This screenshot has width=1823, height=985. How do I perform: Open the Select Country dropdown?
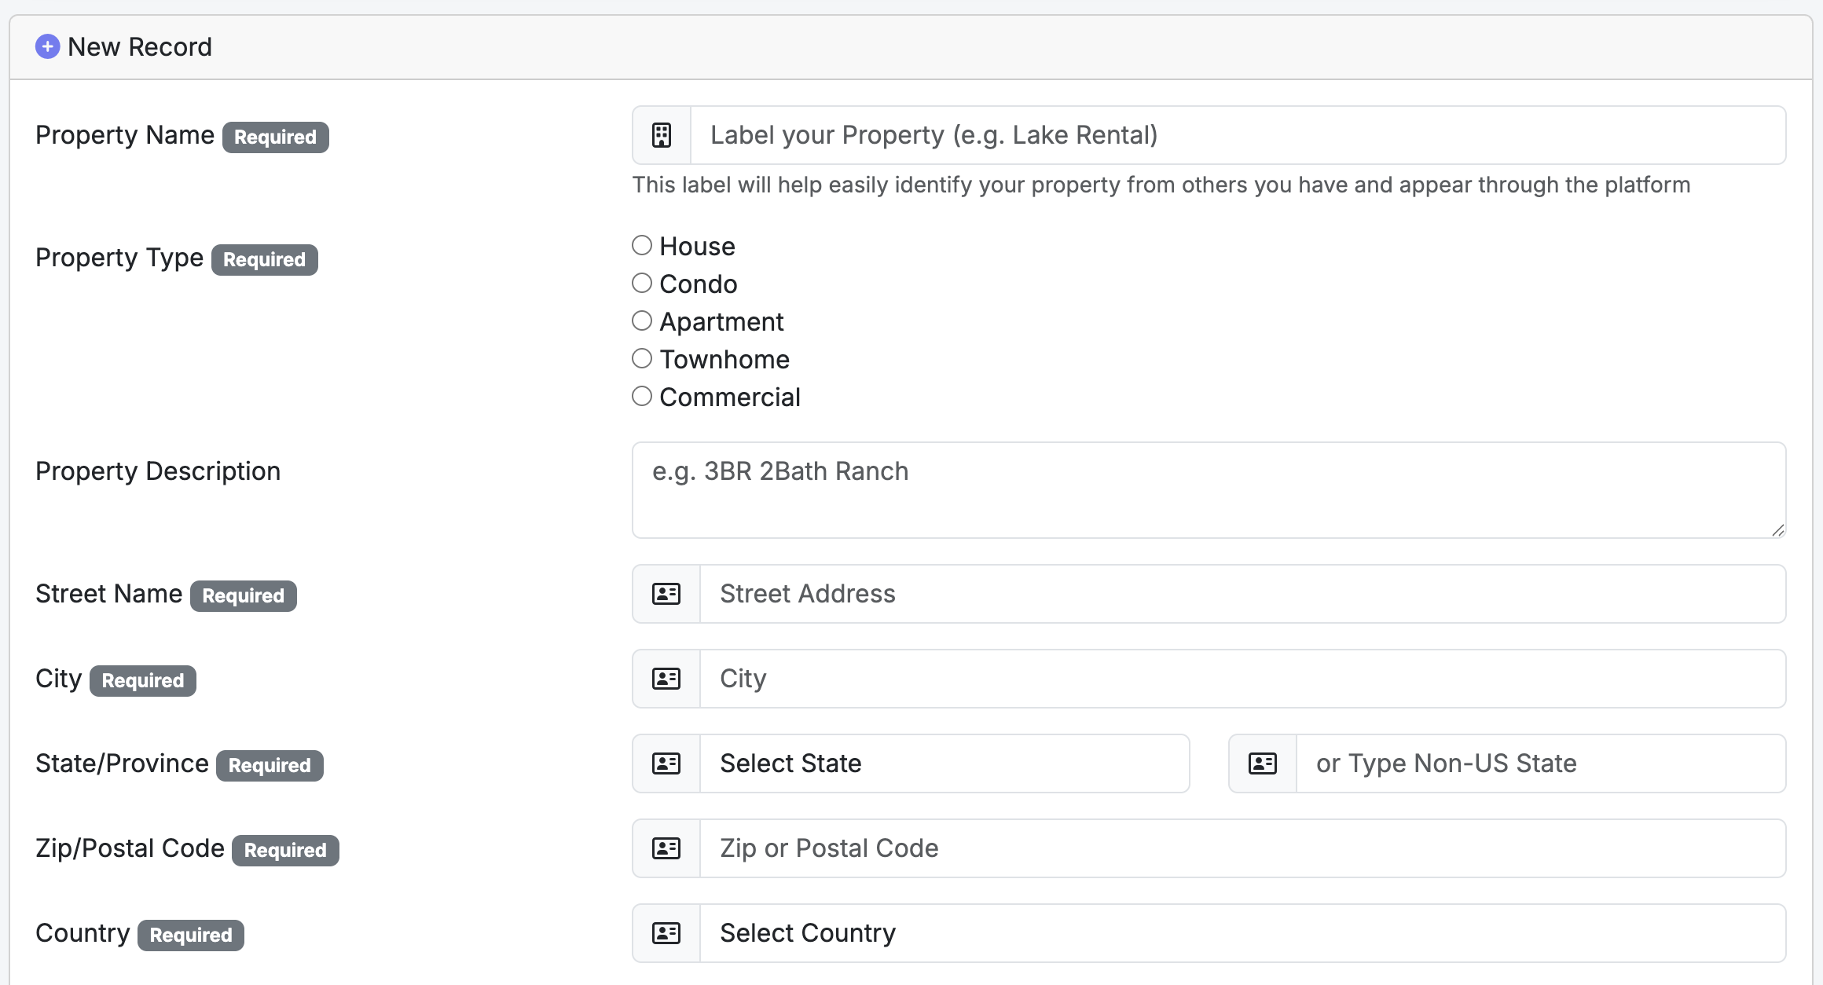1242,933
